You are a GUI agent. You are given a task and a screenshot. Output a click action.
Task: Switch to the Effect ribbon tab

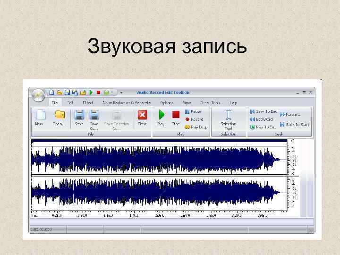88,102
